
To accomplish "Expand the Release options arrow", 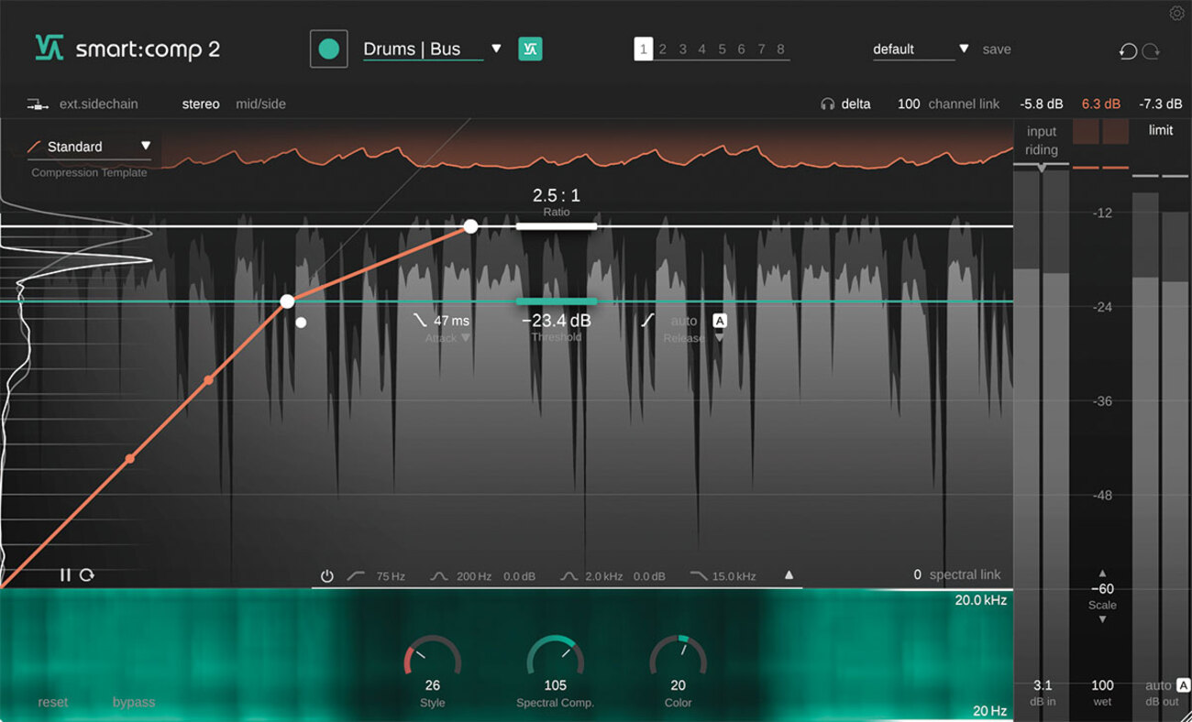I will (719, 338).
